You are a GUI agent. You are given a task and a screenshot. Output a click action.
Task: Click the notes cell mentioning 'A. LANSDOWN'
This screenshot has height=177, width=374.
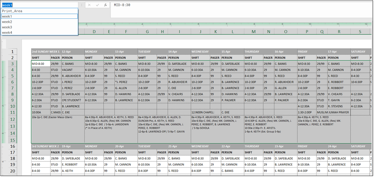pyautogui.click(x=111, y=129)
